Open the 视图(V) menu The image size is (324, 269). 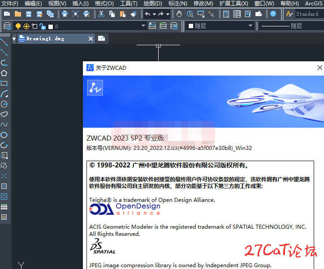point(57,4)
